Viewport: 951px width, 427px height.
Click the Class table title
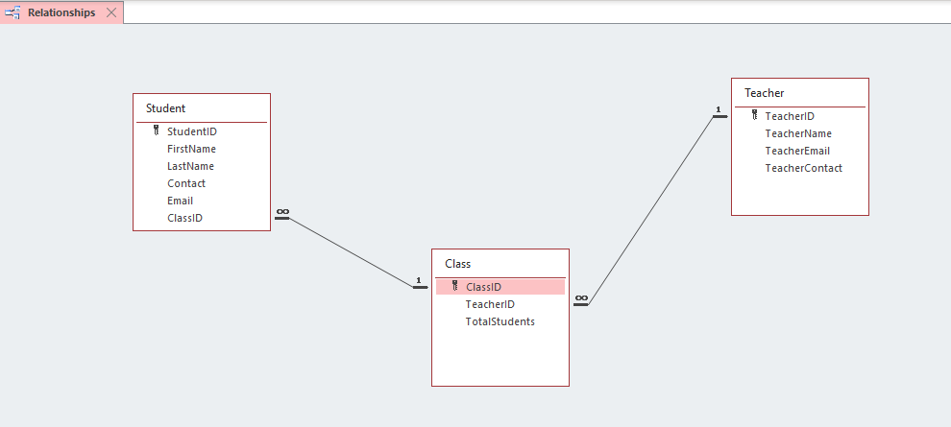458,264
